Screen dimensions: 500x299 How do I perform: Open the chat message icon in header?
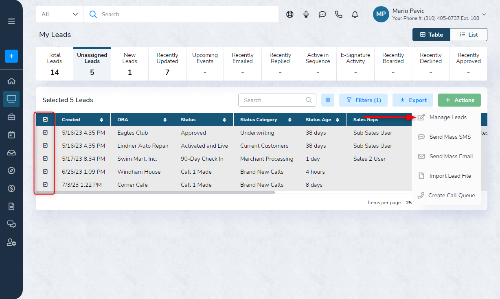(x=322, y=14)
